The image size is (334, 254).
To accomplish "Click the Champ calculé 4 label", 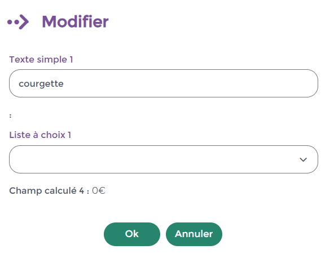I will pos(49,191).
